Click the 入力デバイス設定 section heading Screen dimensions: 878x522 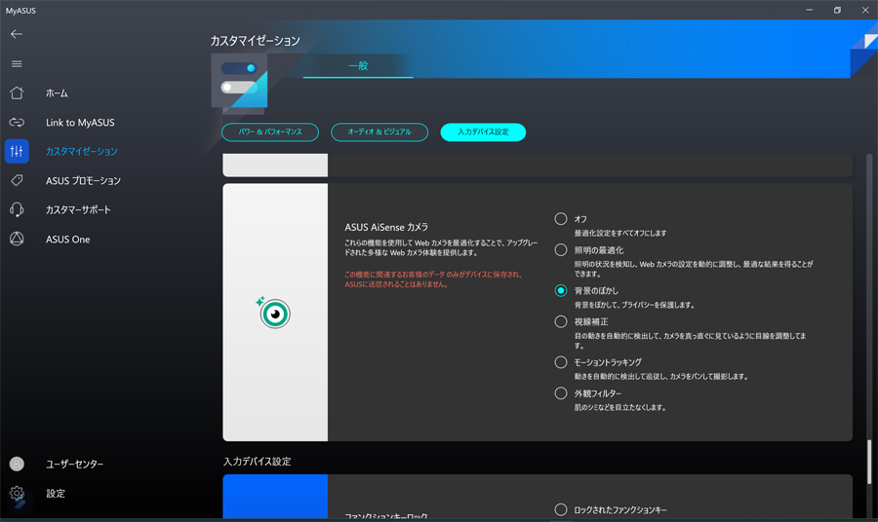point(257,461)
